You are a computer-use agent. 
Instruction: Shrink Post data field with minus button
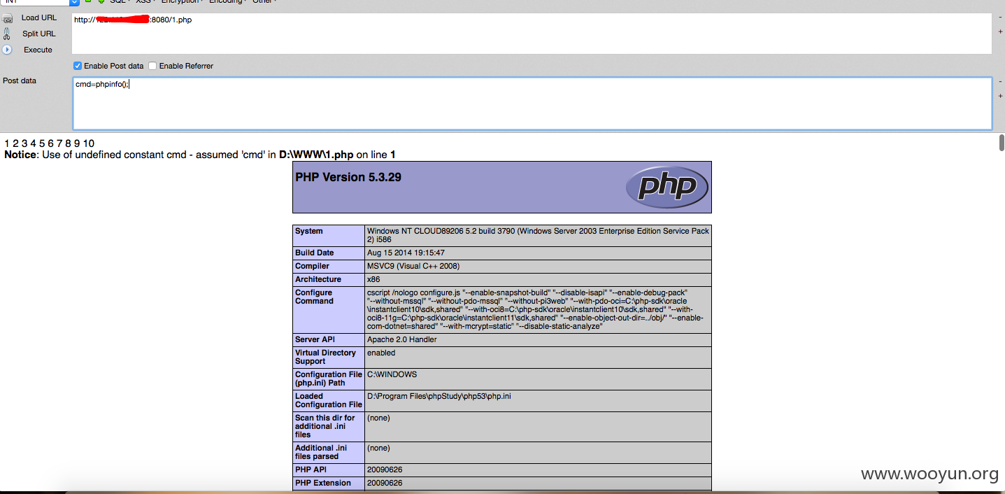(x=1000, y=82)
